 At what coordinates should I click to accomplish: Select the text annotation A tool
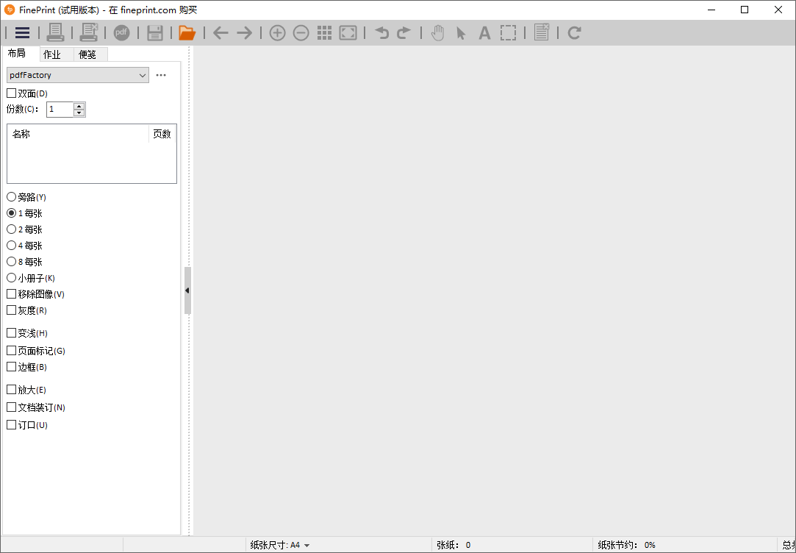coord(484,32)
